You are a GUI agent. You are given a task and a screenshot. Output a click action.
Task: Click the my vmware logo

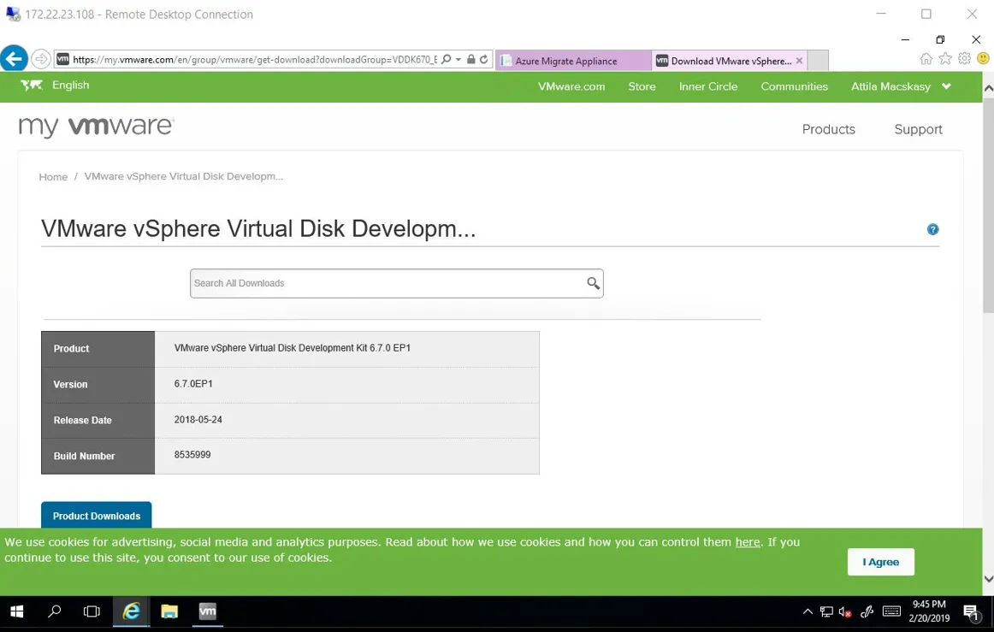(97, 127)
